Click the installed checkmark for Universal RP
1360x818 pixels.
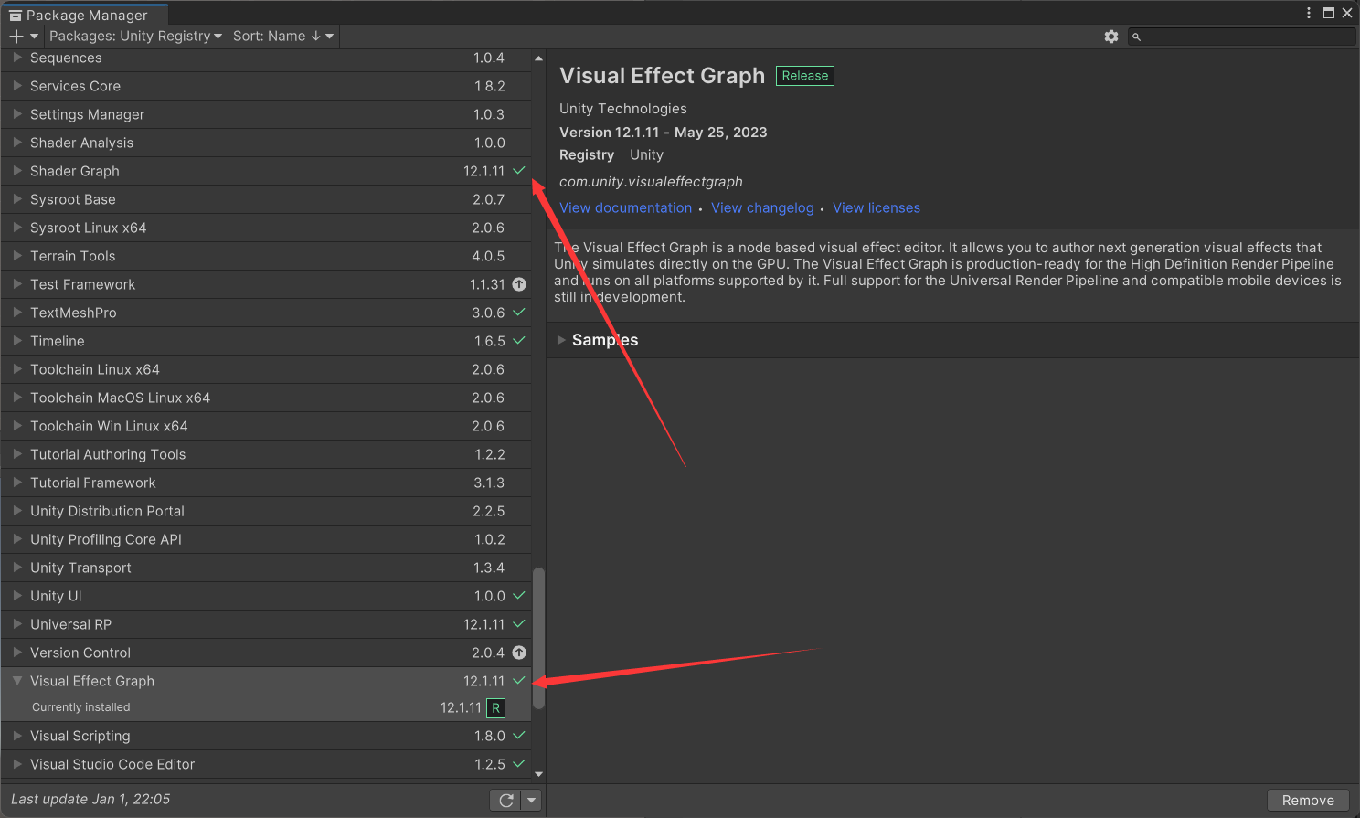[519, 624]
